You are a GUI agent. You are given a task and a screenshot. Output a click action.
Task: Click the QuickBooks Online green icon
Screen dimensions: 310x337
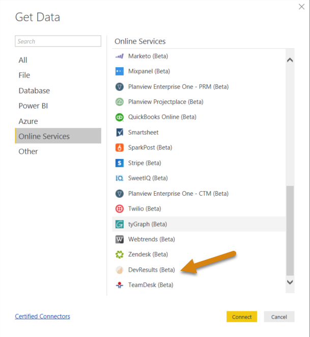[120, 117]
